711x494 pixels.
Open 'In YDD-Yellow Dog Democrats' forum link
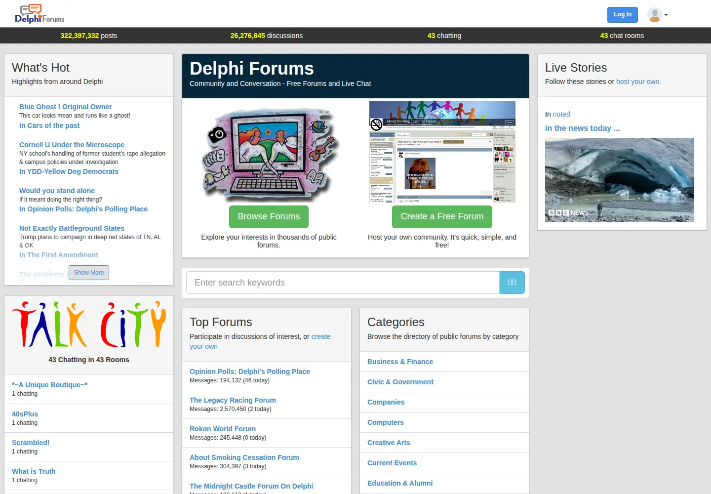tap(69, 171)
